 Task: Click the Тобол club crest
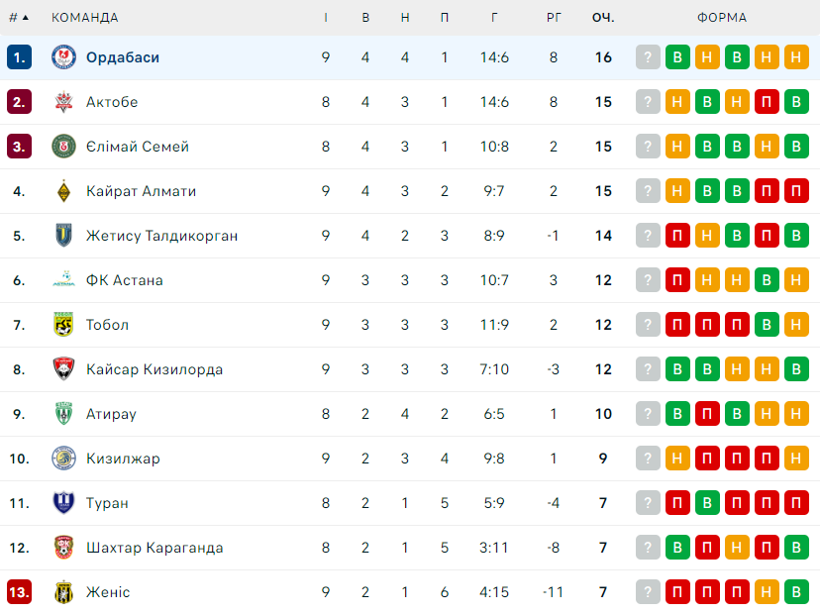pos(63,325)
